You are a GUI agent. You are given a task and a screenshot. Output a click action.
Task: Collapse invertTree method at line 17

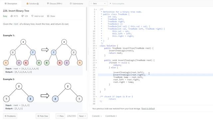coord(96,48)
